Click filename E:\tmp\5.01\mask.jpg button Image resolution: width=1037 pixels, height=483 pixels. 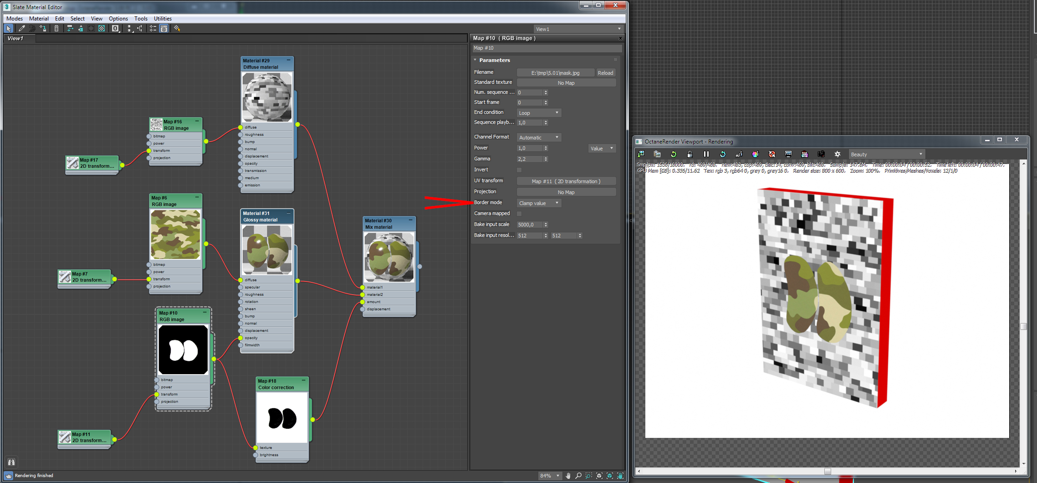pyautogui.click(x=555, y=73)
